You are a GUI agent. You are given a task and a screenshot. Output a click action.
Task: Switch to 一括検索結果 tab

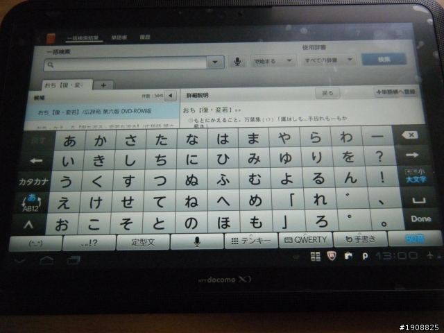pyautogui.click(x=83, y=37)
